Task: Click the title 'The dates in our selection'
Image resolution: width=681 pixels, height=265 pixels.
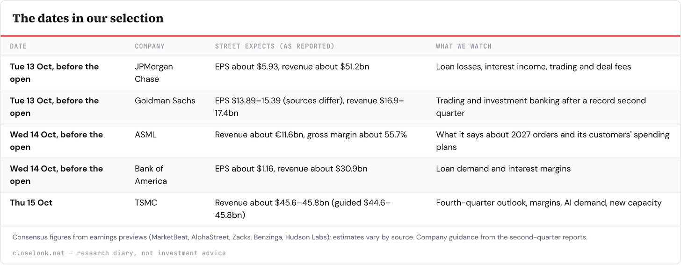Action: 88,18
